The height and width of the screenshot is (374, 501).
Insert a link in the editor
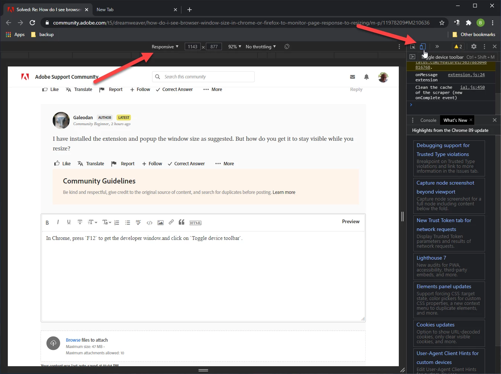coord(171,222)
